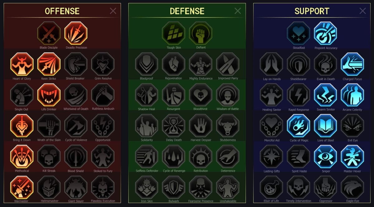Select the Pinpoint Accuracy mastery
This screenshot has height=207, width=374.
pos(326,33)
